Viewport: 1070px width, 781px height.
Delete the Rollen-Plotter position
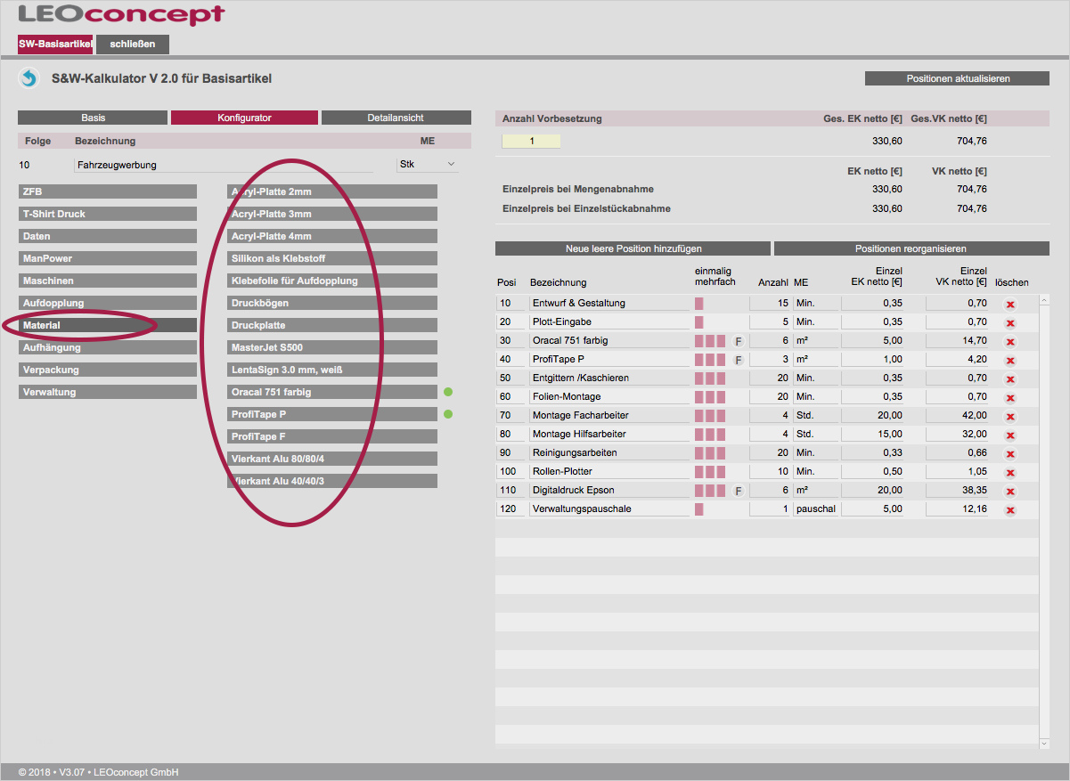[x=1010, y=472]
